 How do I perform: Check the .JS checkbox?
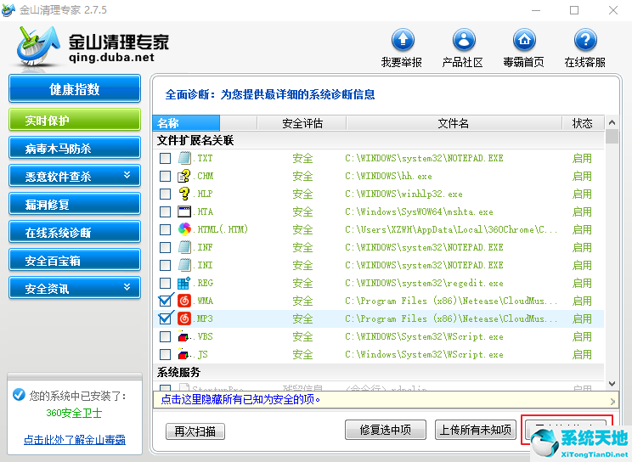(x=165, y=354)
